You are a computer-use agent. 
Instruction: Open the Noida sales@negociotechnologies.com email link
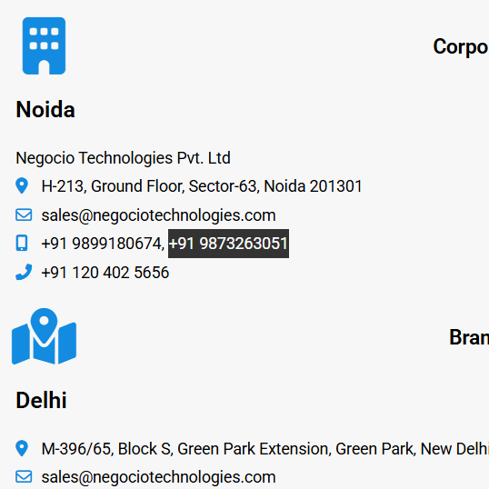[158, 215]
